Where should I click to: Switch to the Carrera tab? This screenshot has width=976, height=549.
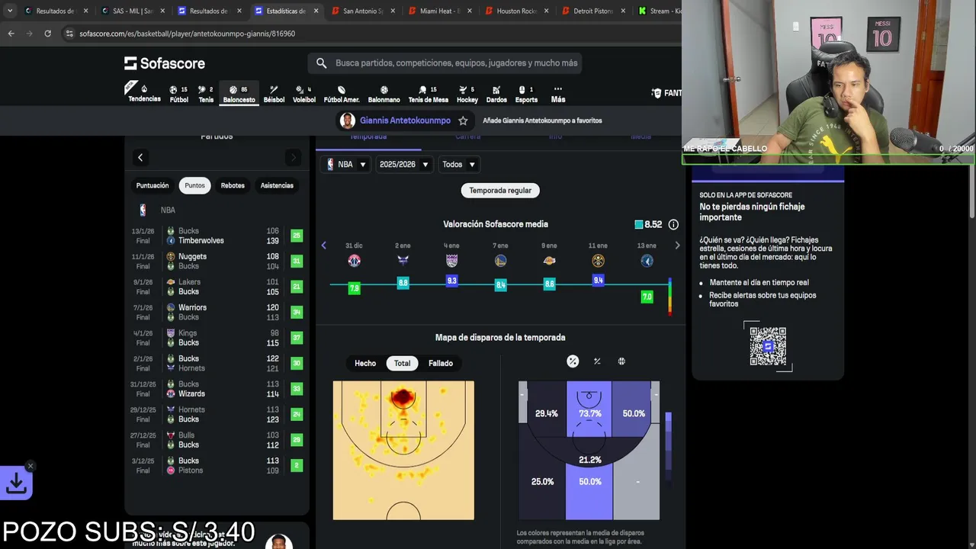[468, 138]
